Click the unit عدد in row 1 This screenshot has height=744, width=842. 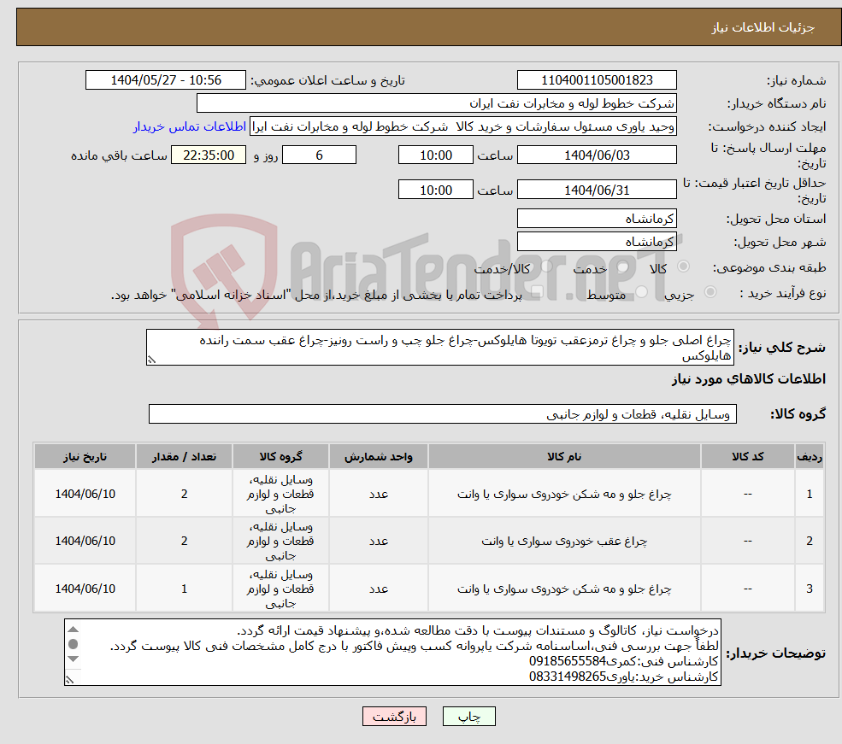378,494
